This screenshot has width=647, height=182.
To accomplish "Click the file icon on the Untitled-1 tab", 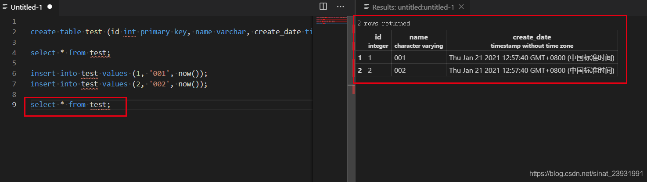I will 5,7.
